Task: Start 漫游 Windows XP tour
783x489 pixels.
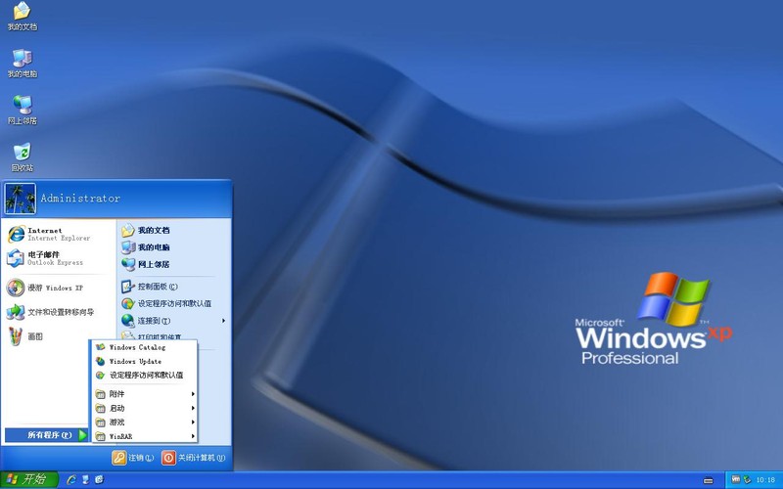Action: [x=59, y=288]
